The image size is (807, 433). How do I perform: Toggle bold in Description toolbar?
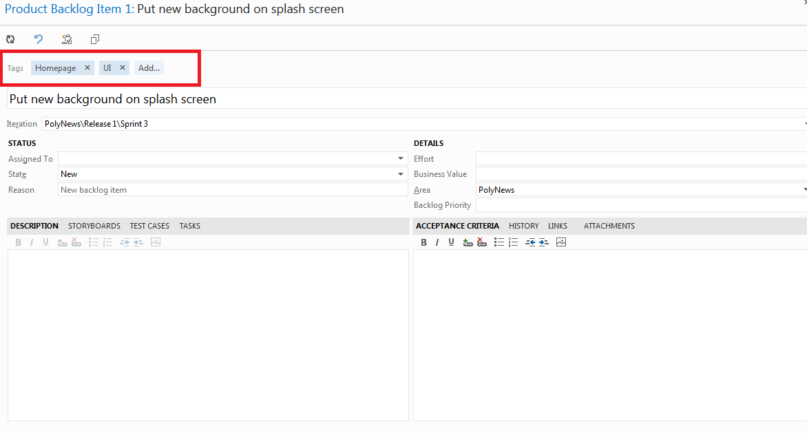tap(18, 242)
